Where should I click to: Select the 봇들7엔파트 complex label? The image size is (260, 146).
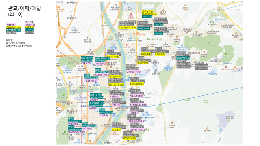click(x=96, y=94)
